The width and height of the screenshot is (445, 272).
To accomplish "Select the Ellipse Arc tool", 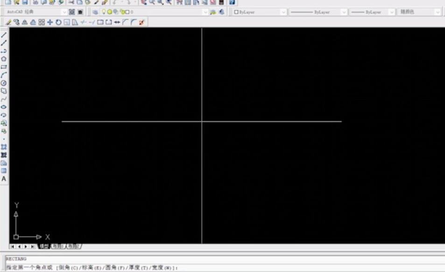I will [x=4, y=115].
